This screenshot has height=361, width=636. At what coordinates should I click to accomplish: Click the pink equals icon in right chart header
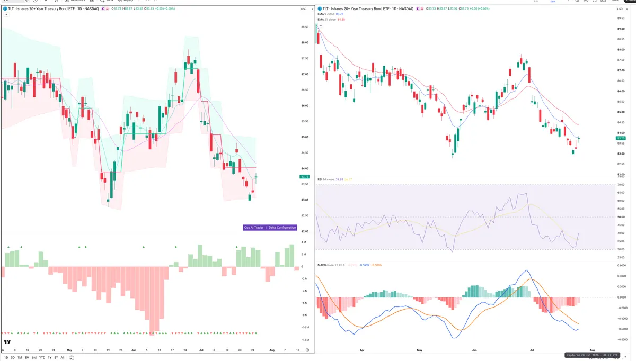422,9
